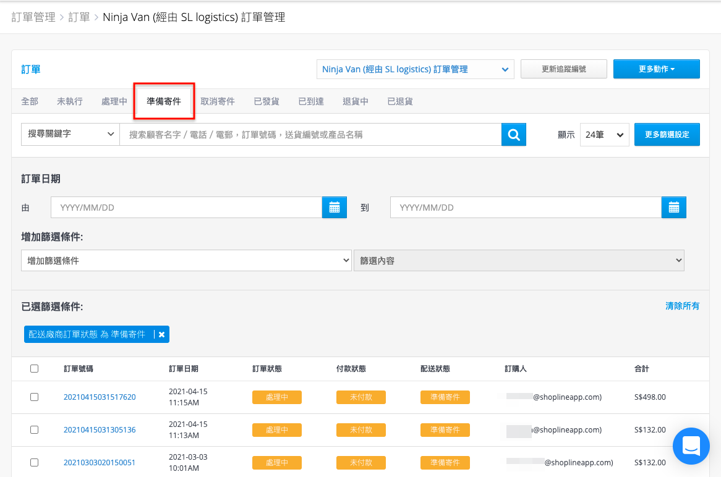Go to 訂單 breadcrumb link
Image resolution: width=721 pixels, height=477 pixels.
tap(79, 17)
